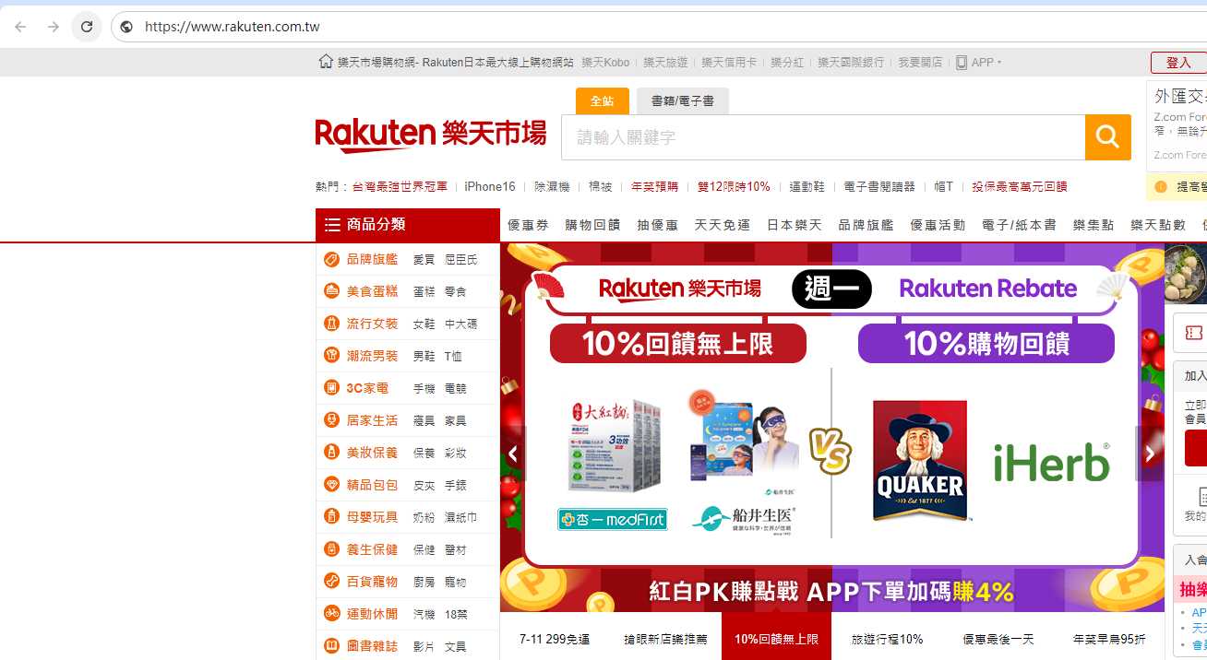Open 電子/紙本書 nav item
The height and width of the screenshot is (660, 1207).
(1019, 225)
